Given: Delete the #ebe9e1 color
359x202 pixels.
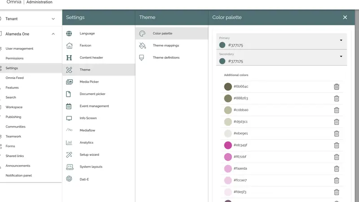Looking at the screenshot, I should (336, 133).
